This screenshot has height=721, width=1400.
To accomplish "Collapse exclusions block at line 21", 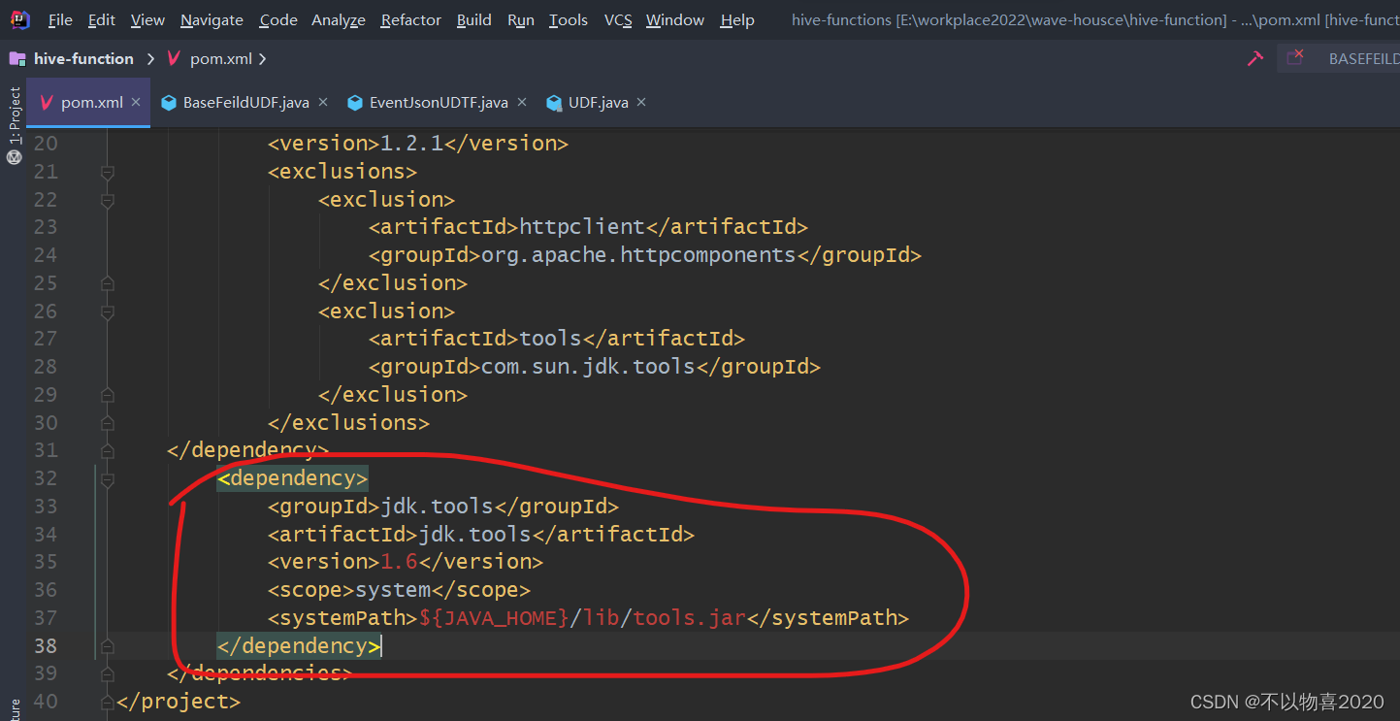I will pyautogui.click(x=108, y=173).
